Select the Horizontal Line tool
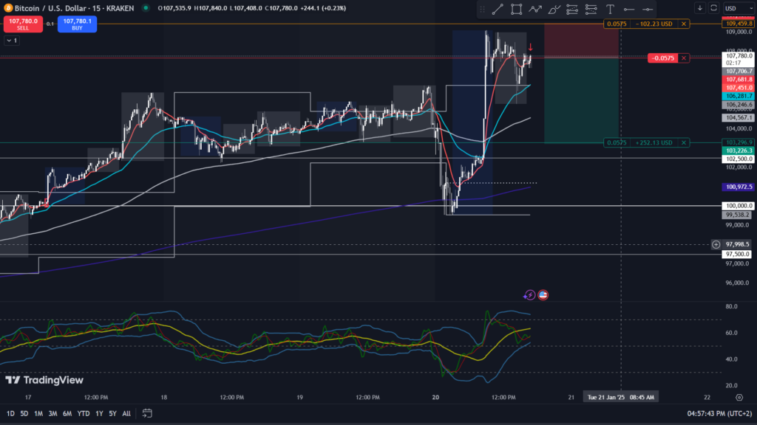This screenshot has width=757, height=425. [x=628, y=9]
